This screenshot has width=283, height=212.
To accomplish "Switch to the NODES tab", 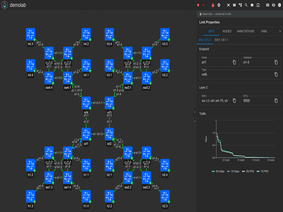I will [227, 31].
